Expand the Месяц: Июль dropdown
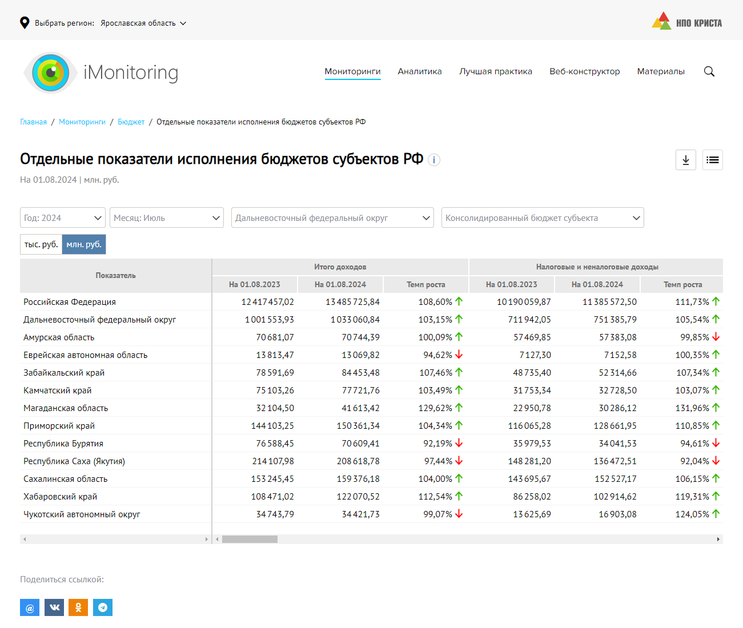The width and height of the screenshot is (743, 628). point(167,218)
